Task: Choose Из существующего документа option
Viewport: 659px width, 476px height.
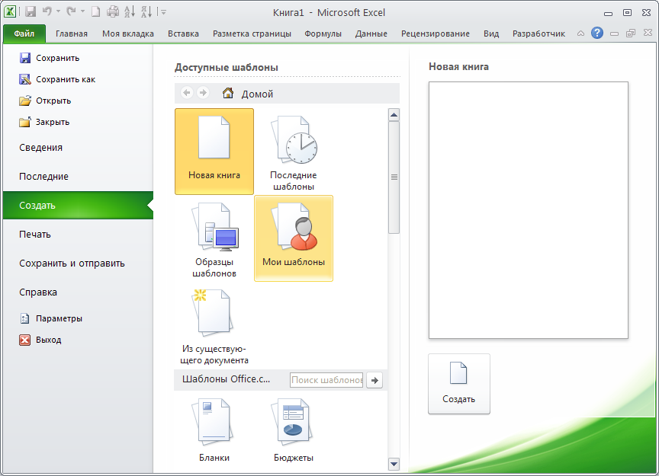Action: [214, 327]
